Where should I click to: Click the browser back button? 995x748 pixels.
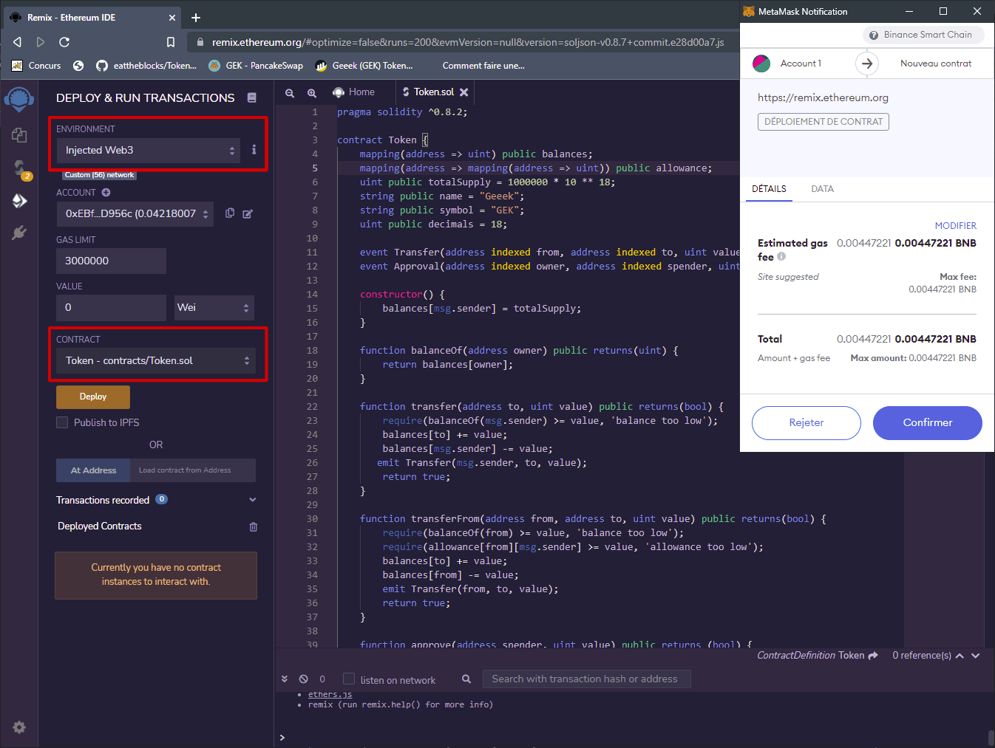click(x=17, y=42)
